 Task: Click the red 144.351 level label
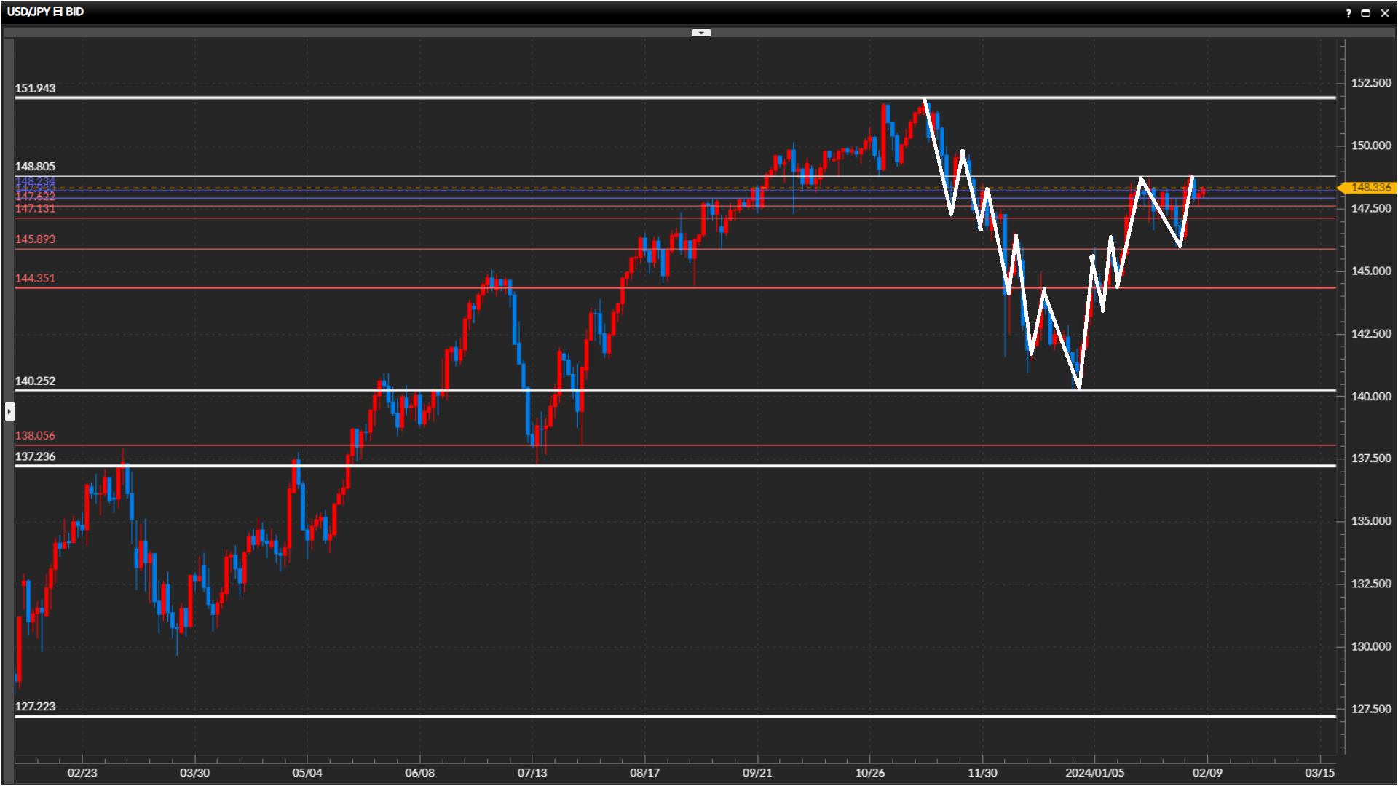click(x=35, y=278)
